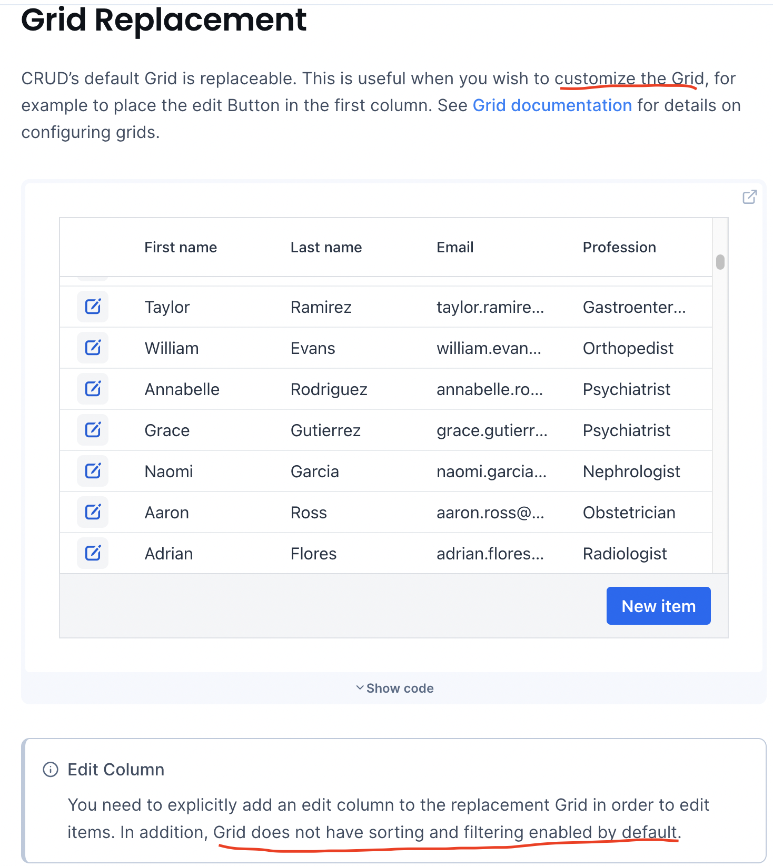Open the example in a new window
Image resolution: width=773 pixels, height=866 pixels.
[749, 197]
